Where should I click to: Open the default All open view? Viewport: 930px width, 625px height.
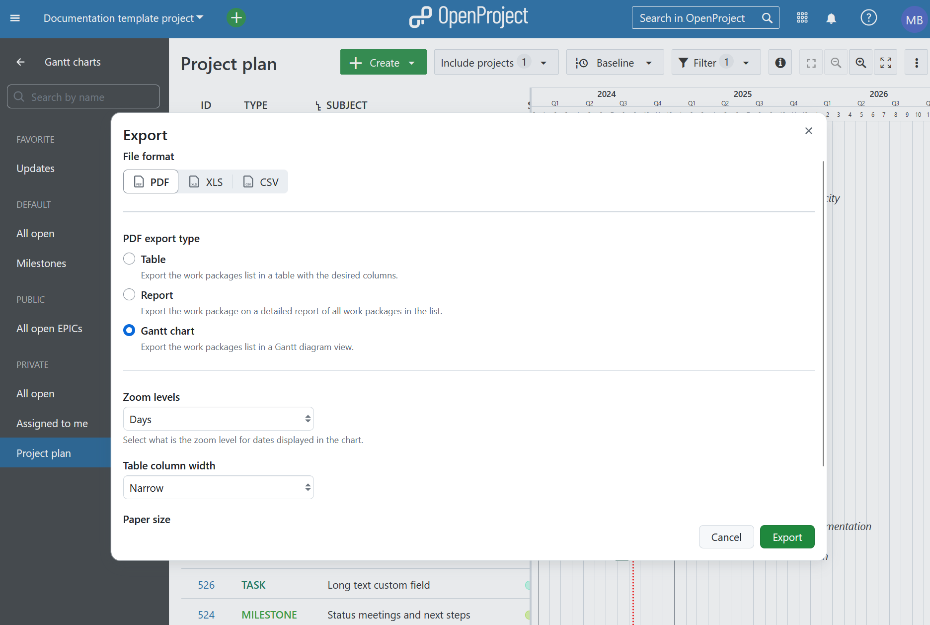pos(36,234)
